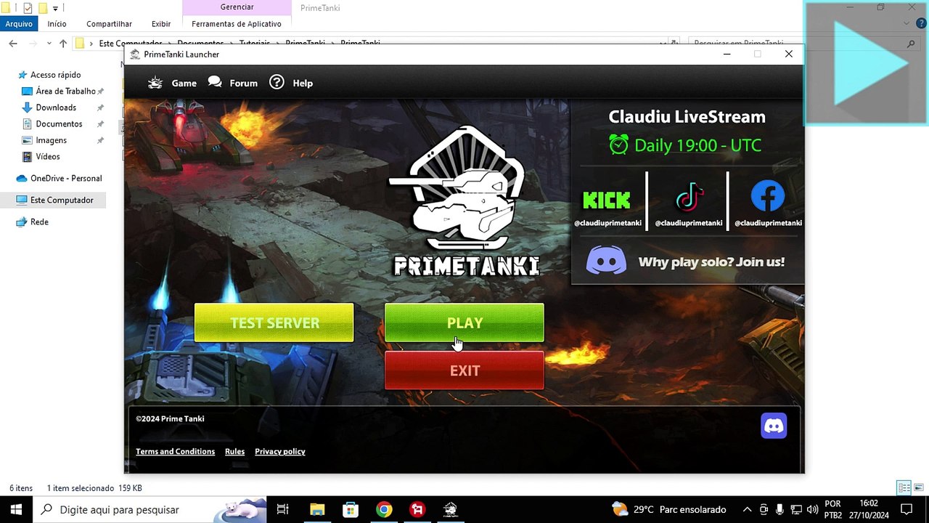Click Windows Start button
This screenshot has width=929, height=523.
[x=16, y=509]
